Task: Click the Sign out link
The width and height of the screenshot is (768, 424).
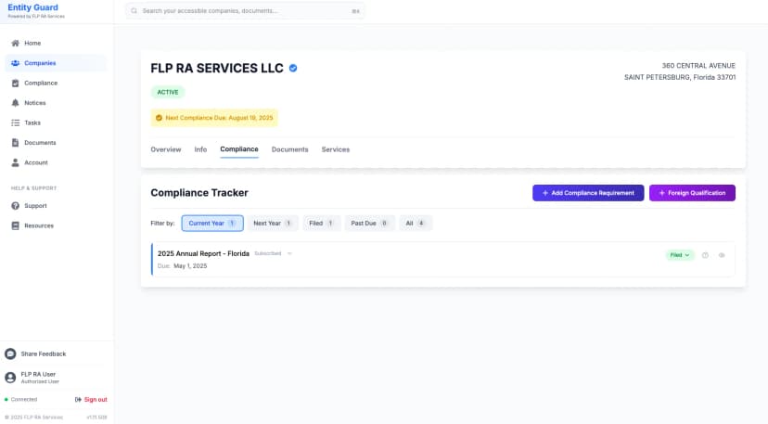Action: click(x=96, y=400)
